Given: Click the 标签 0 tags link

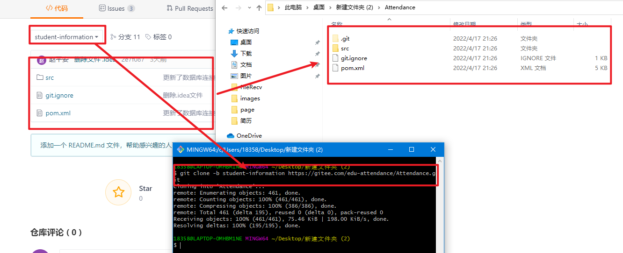Looking at the screenshot, I should pyautogui.click(x=158, y=37).
